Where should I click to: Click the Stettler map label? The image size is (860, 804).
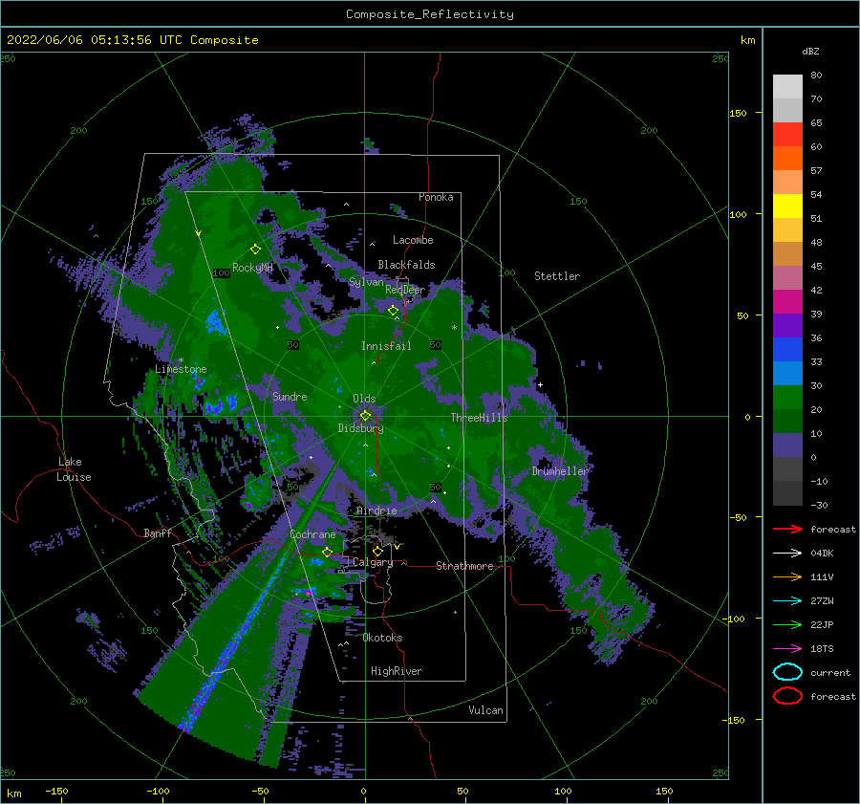[x=557, y=276]
